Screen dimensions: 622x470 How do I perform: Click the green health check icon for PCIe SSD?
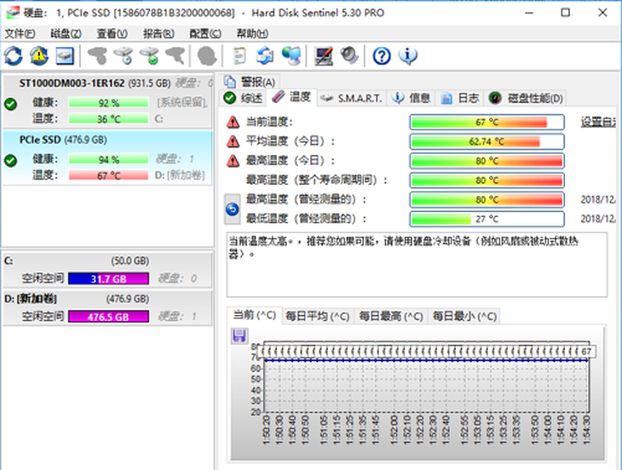pyautogui.click(x=11, y=160)
